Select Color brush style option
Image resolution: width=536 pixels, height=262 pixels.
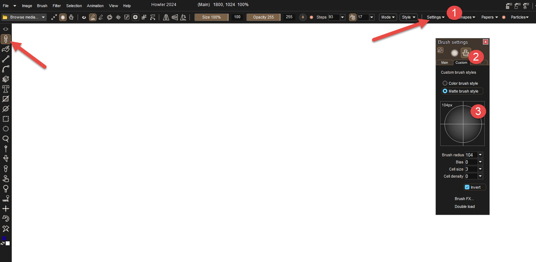click(x=445, y=83)
